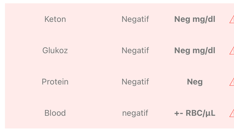The width and height of the screenshot is (234, 132).
Task: Click the Glukoz result Negatif
Action: [x=135, y=50]
